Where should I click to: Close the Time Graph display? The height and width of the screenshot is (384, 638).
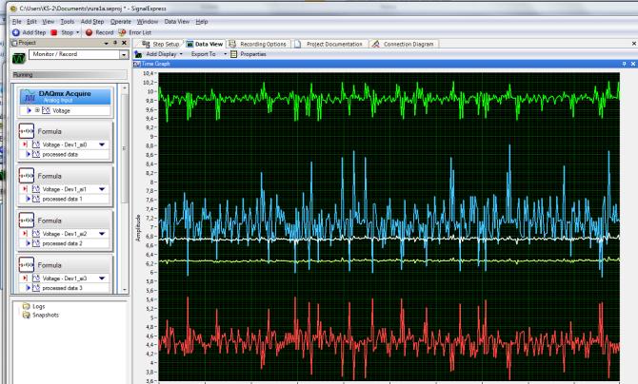click(x=632, y=64)
